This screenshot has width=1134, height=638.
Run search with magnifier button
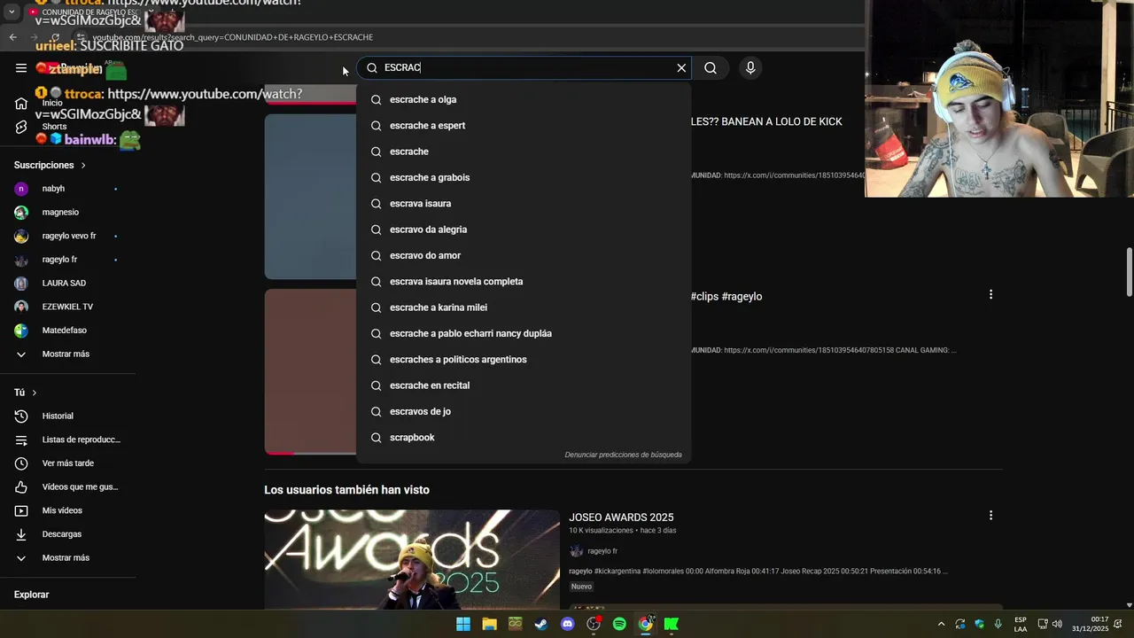pos(711,67)
